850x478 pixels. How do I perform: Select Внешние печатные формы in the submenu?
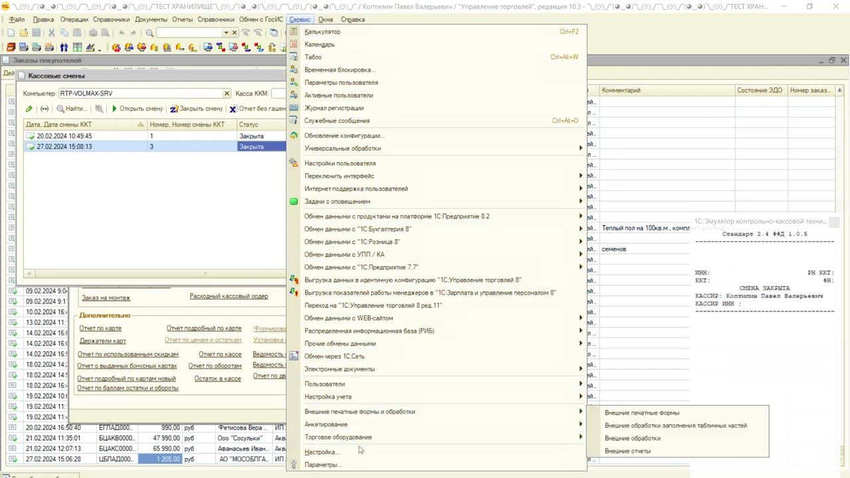641,413
